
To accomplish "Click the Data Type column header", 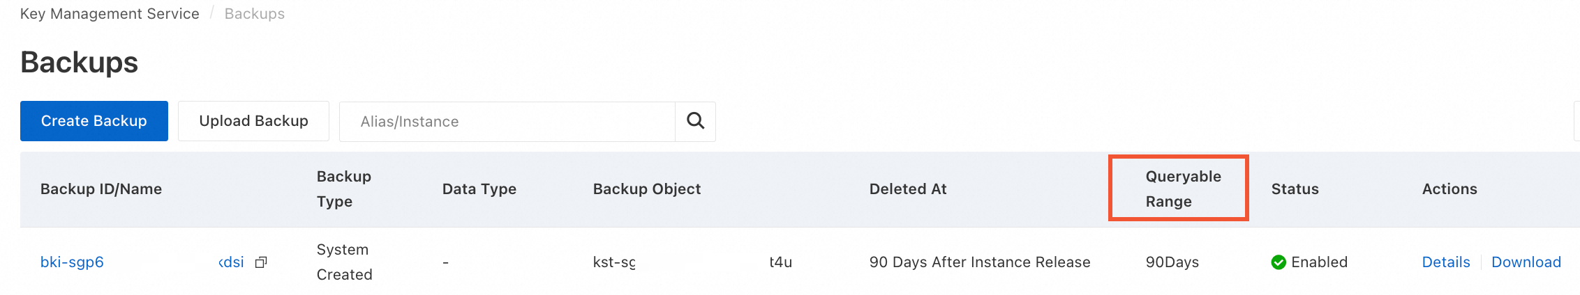I will (x=479, y=189).
